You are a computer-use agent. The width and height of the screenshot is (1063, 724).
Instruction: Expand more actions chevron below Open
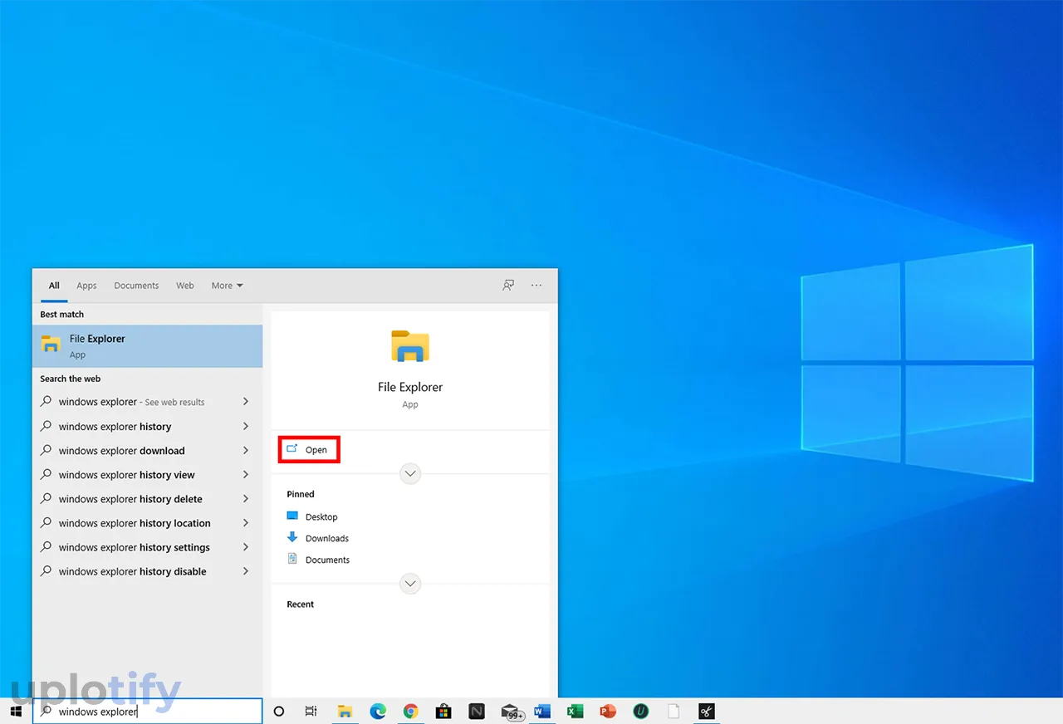(410, 474)
